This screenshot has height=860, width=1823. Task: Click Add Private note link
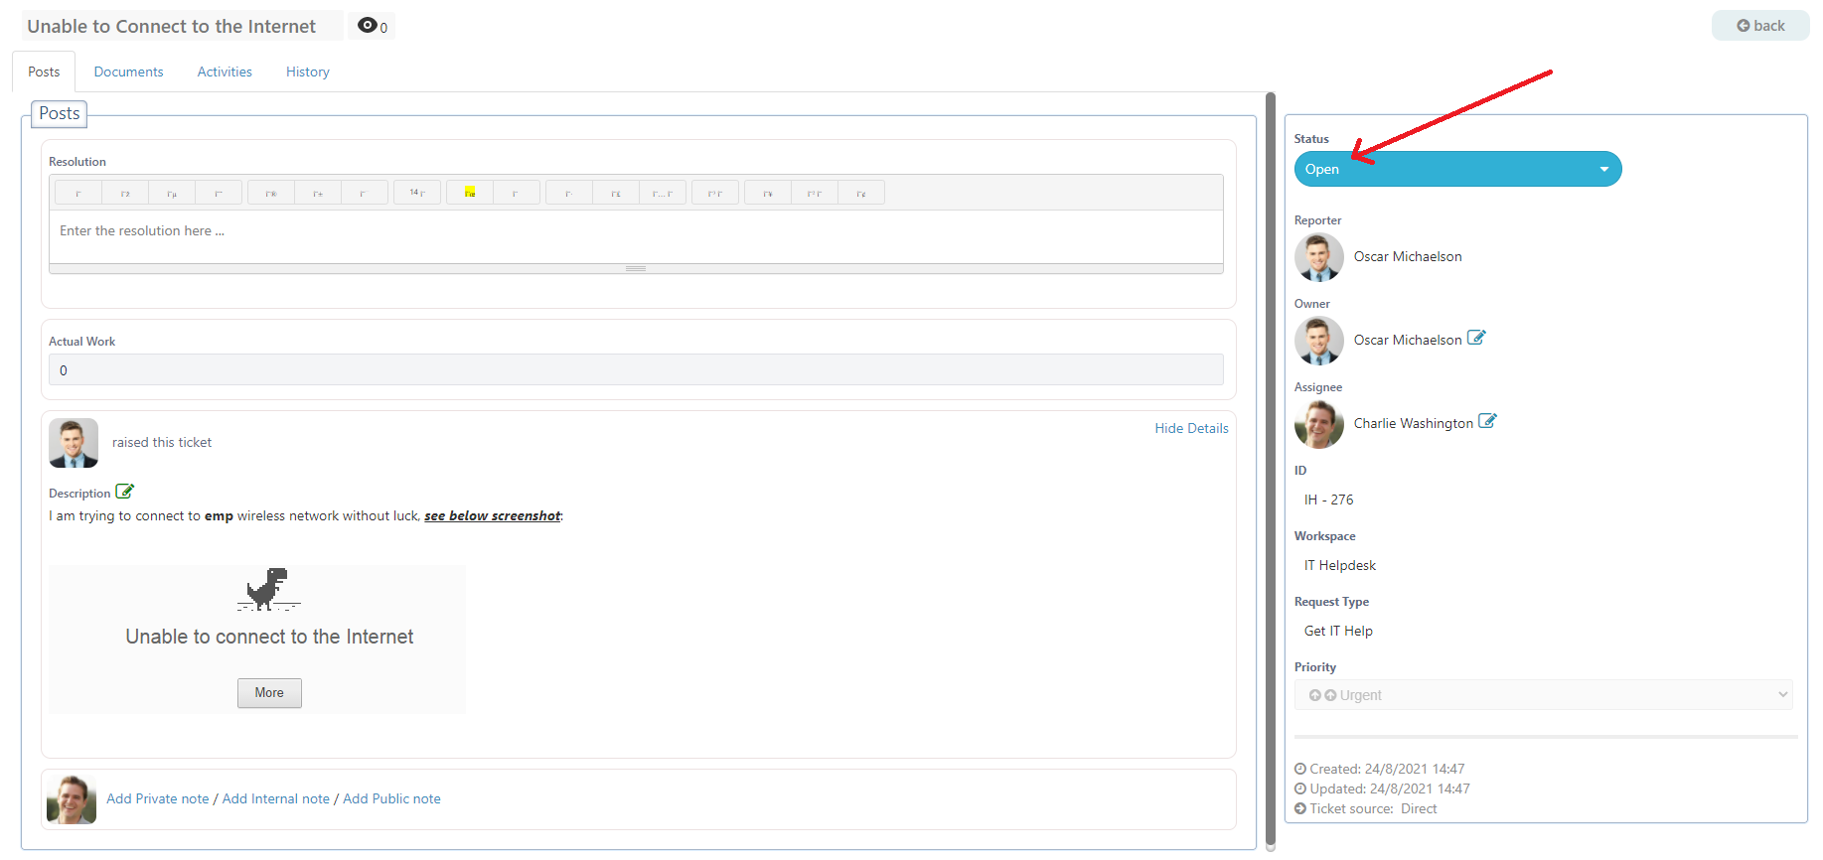coord(158,798)
